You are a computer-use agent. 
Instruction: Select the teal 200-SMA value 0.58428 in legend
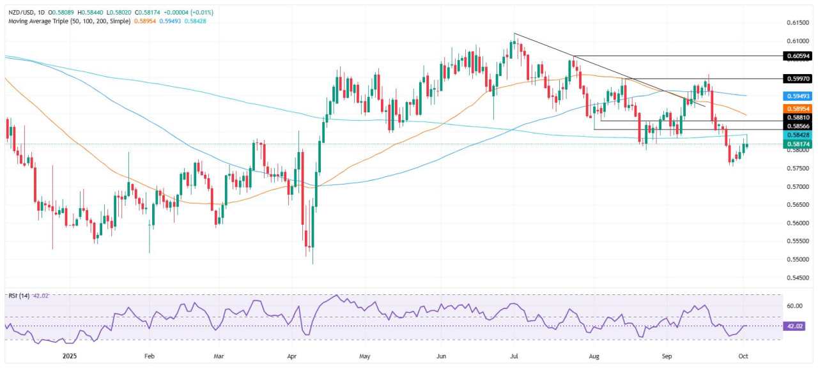pos(194,20)
